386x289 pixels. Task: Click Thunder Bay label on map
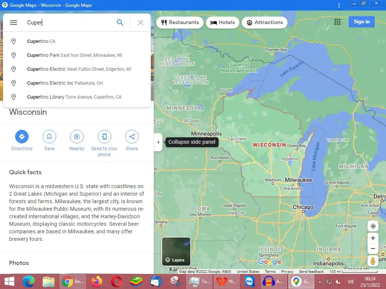tap(276, 50)
